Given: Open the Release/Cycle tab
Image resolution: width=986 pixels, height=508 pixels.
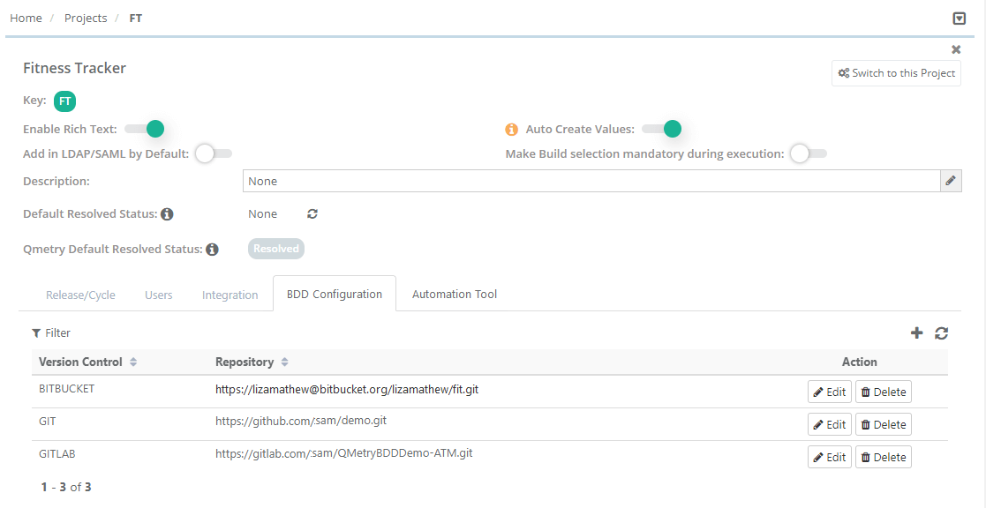Looking at the screenshot, I should [80, 295].
